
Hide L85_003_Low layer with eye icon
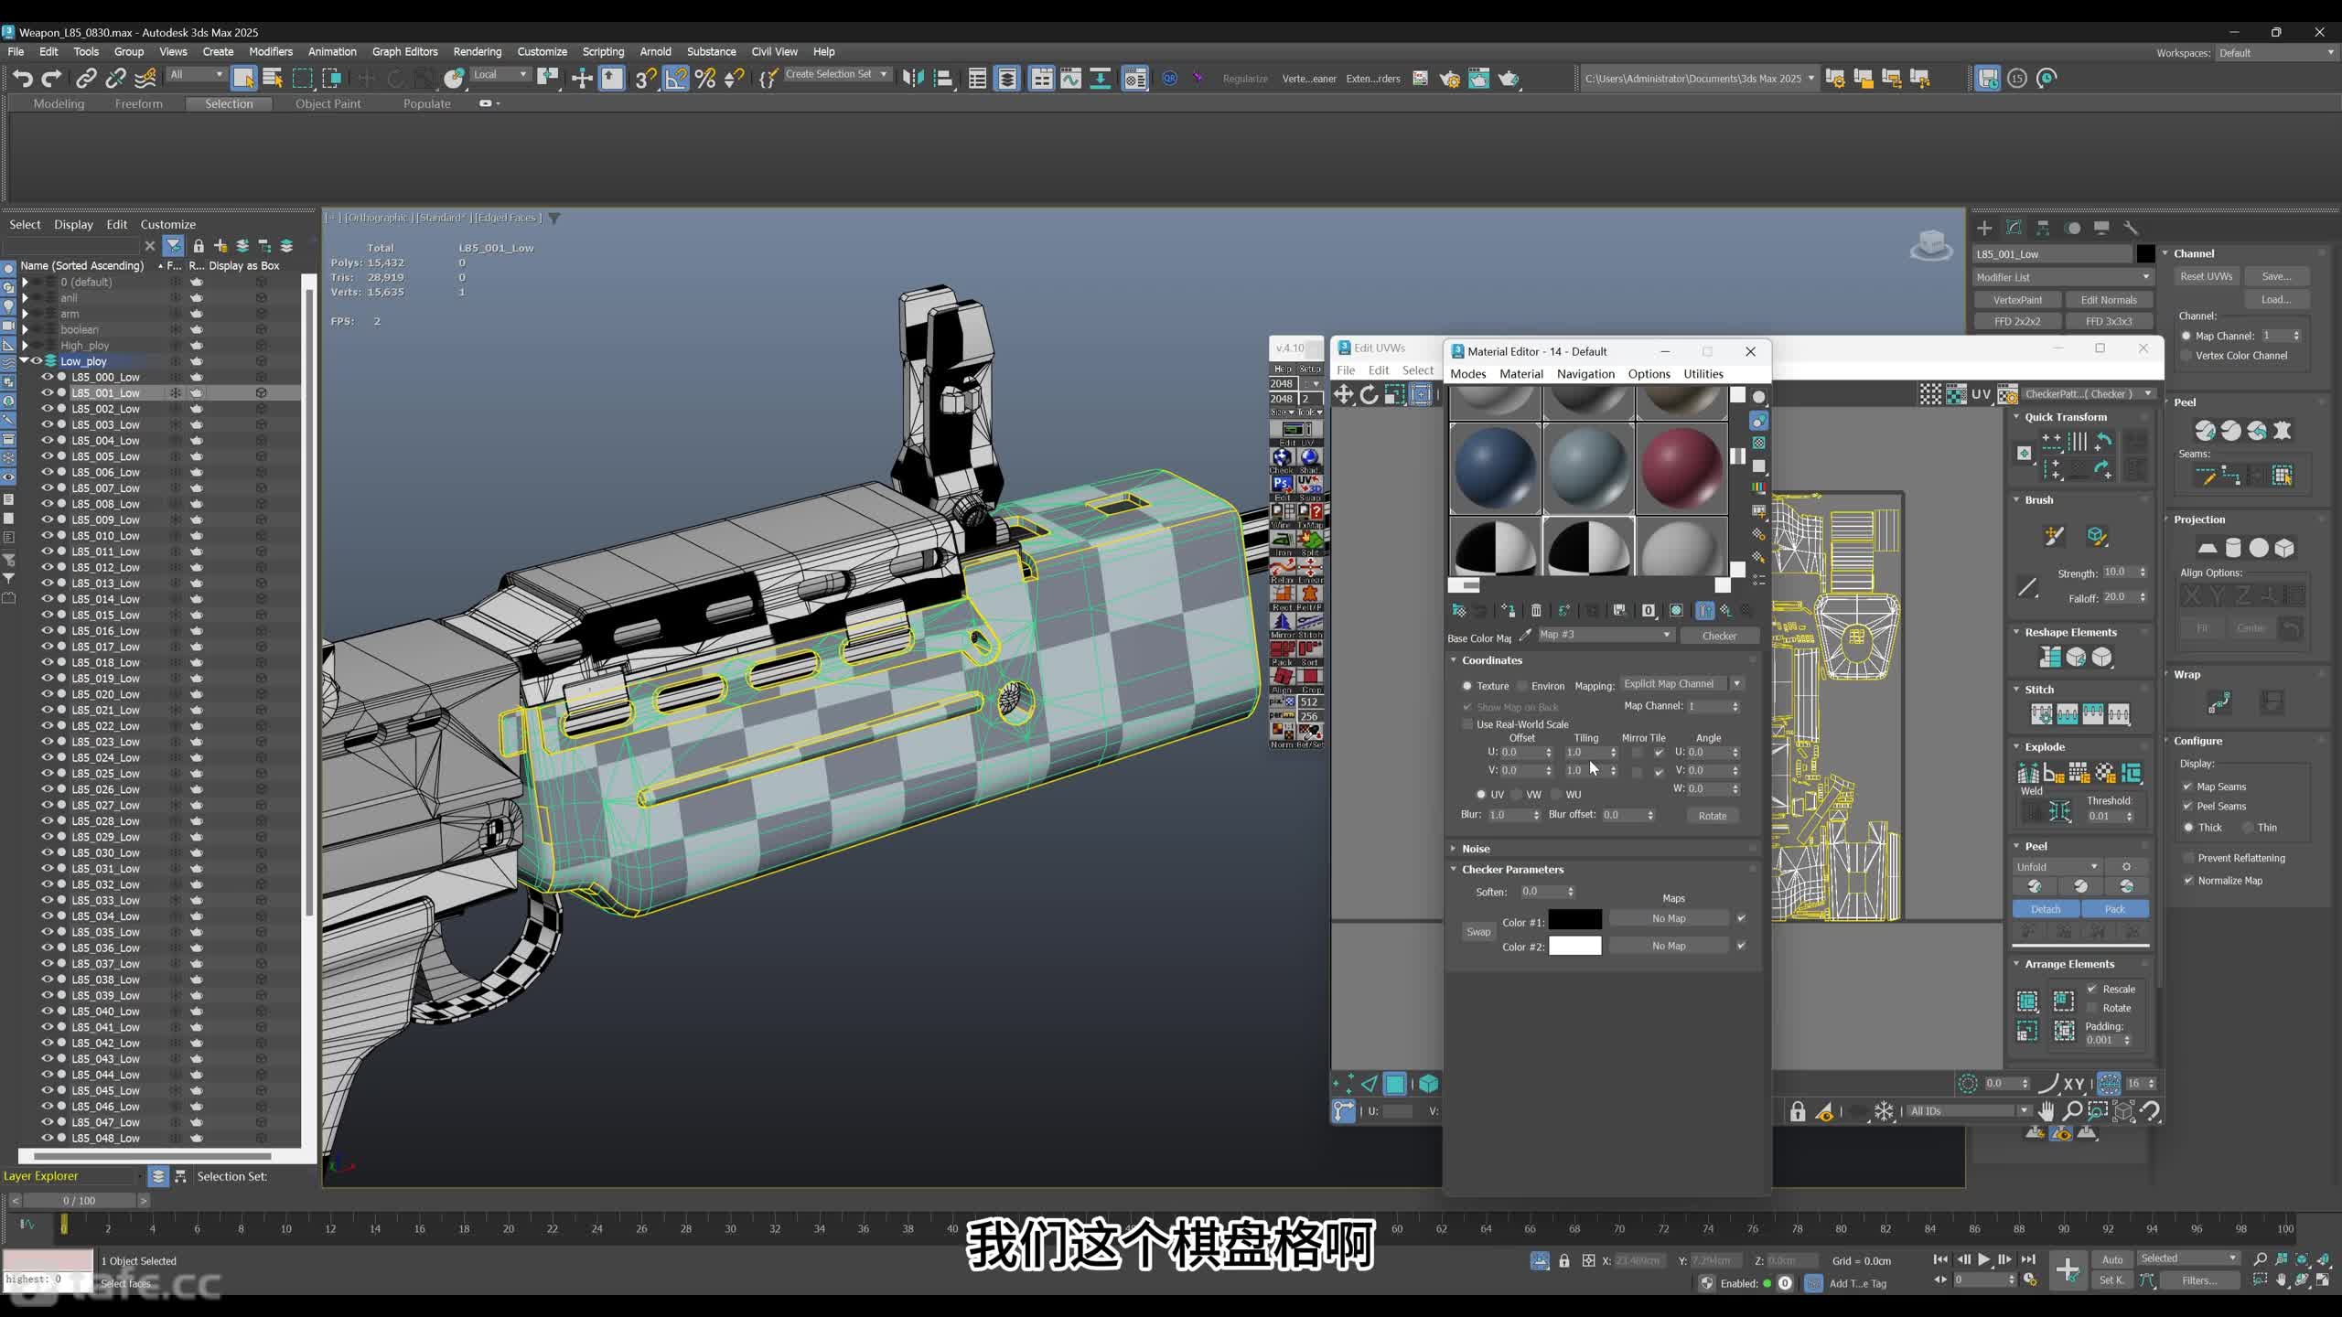click(x=47, y=424)
